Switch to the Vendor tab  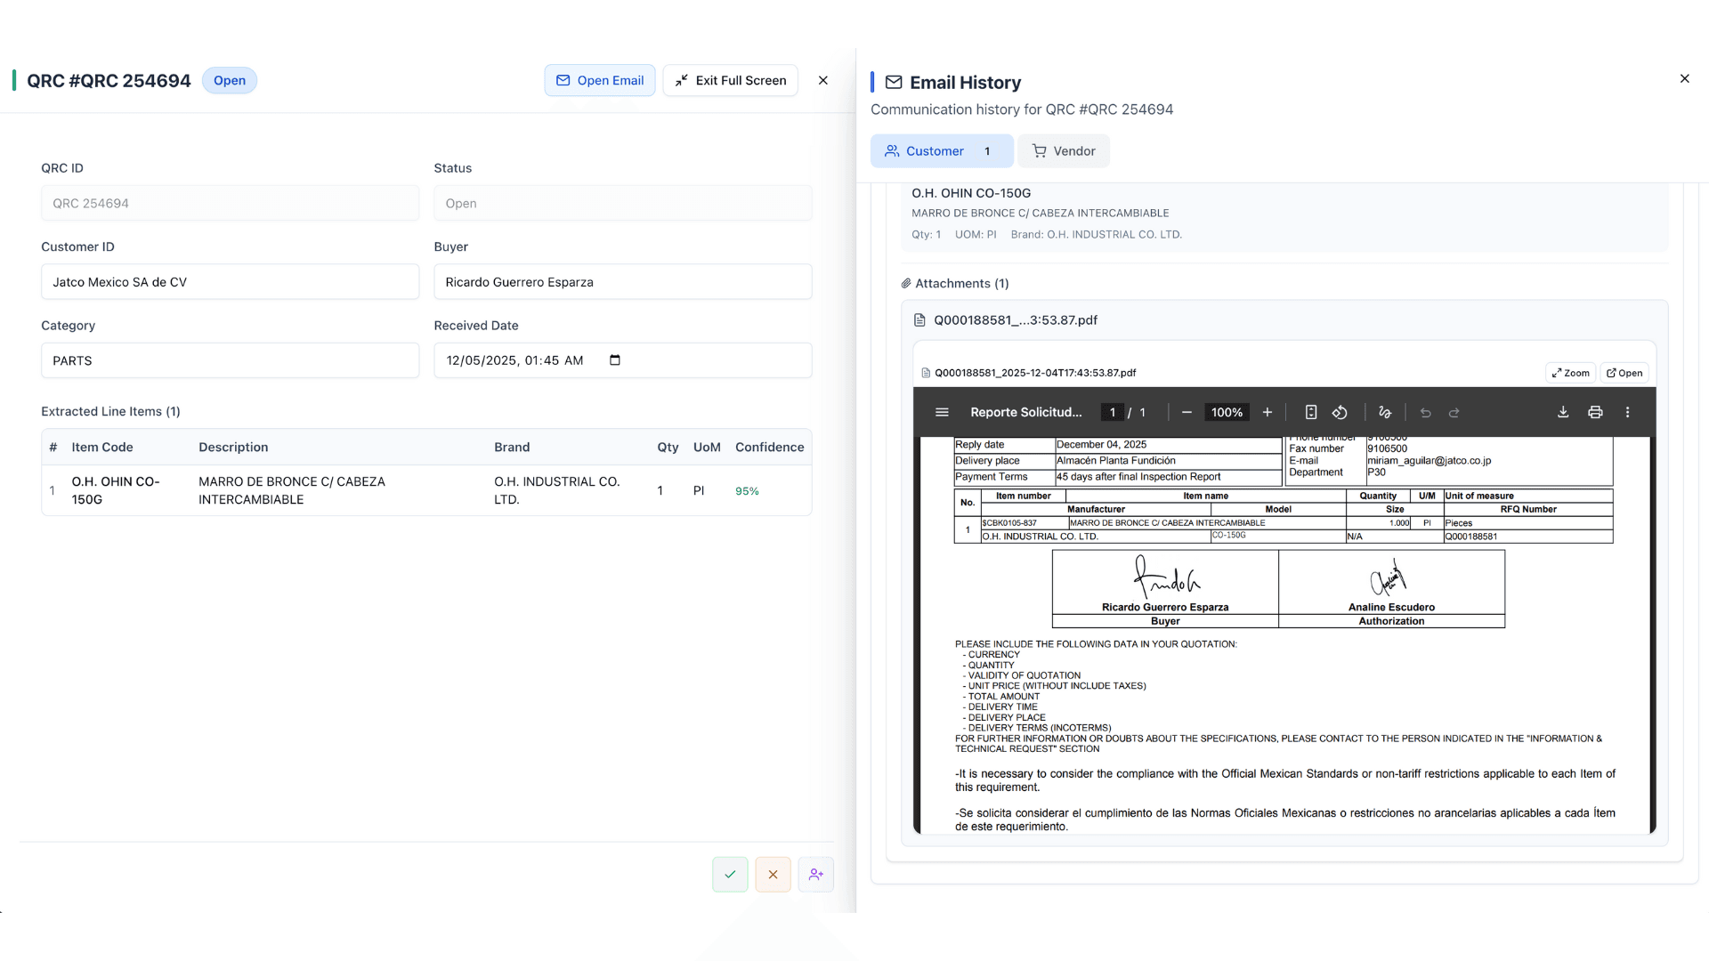pyautogui.click(x=1064, y=150)
